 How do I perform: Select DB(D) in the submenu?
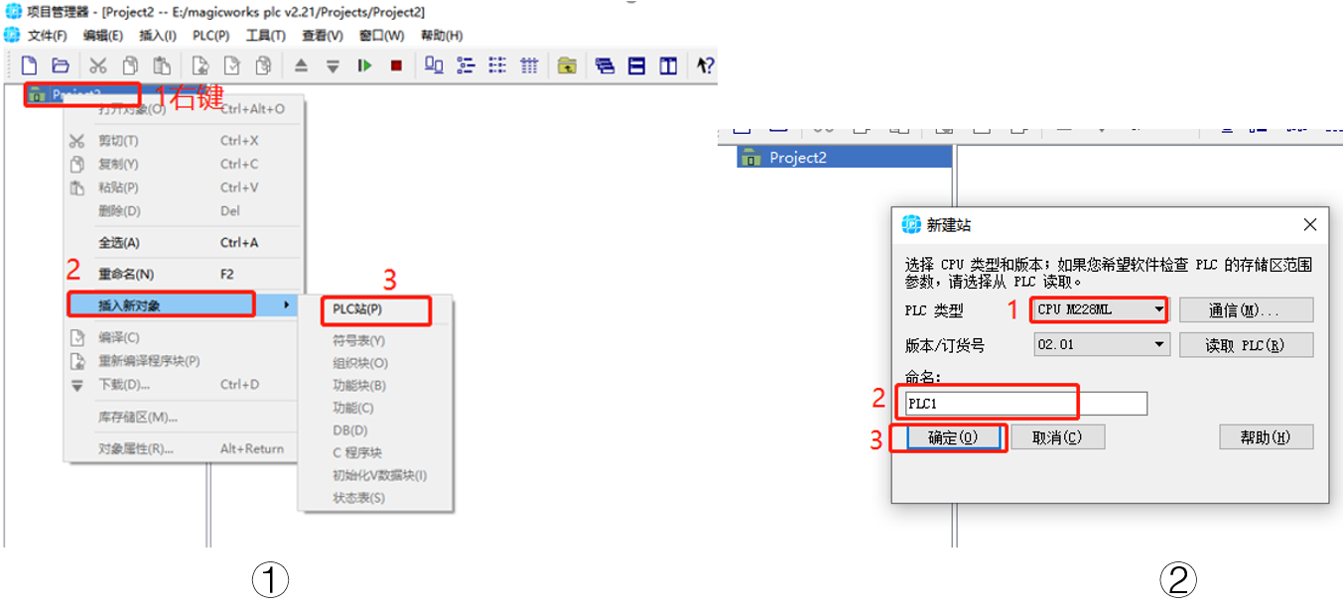click(x=375, y=430)
